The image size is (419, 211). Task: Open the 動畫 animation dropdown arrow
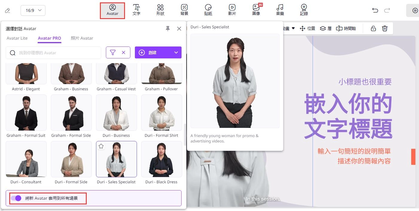coord(293,28)
